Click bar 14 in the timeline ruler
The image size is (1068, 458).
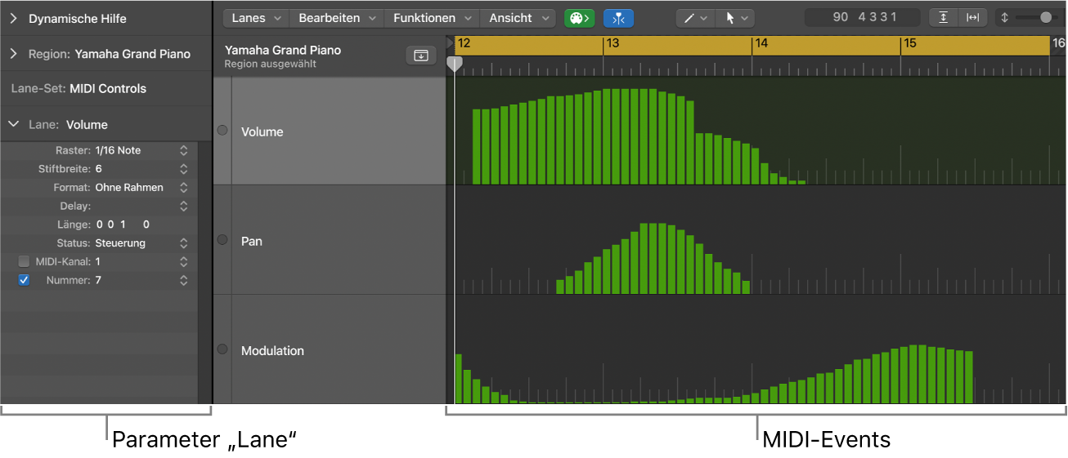[761, 43]
